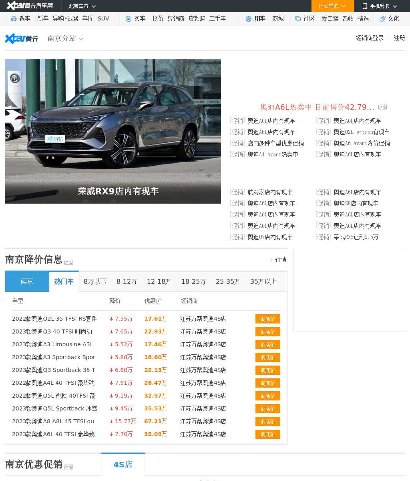410x481 pixels.
Task: Click the phone icon beside 手机爱卡
Action: [364, 6]
